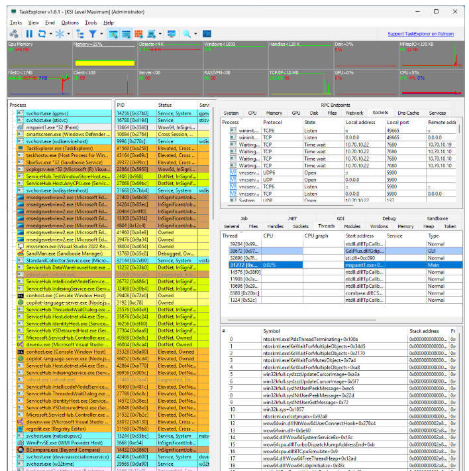The image size is (469, 471).
Task: Sort stack trace by Symbol header
Action: 335,331
